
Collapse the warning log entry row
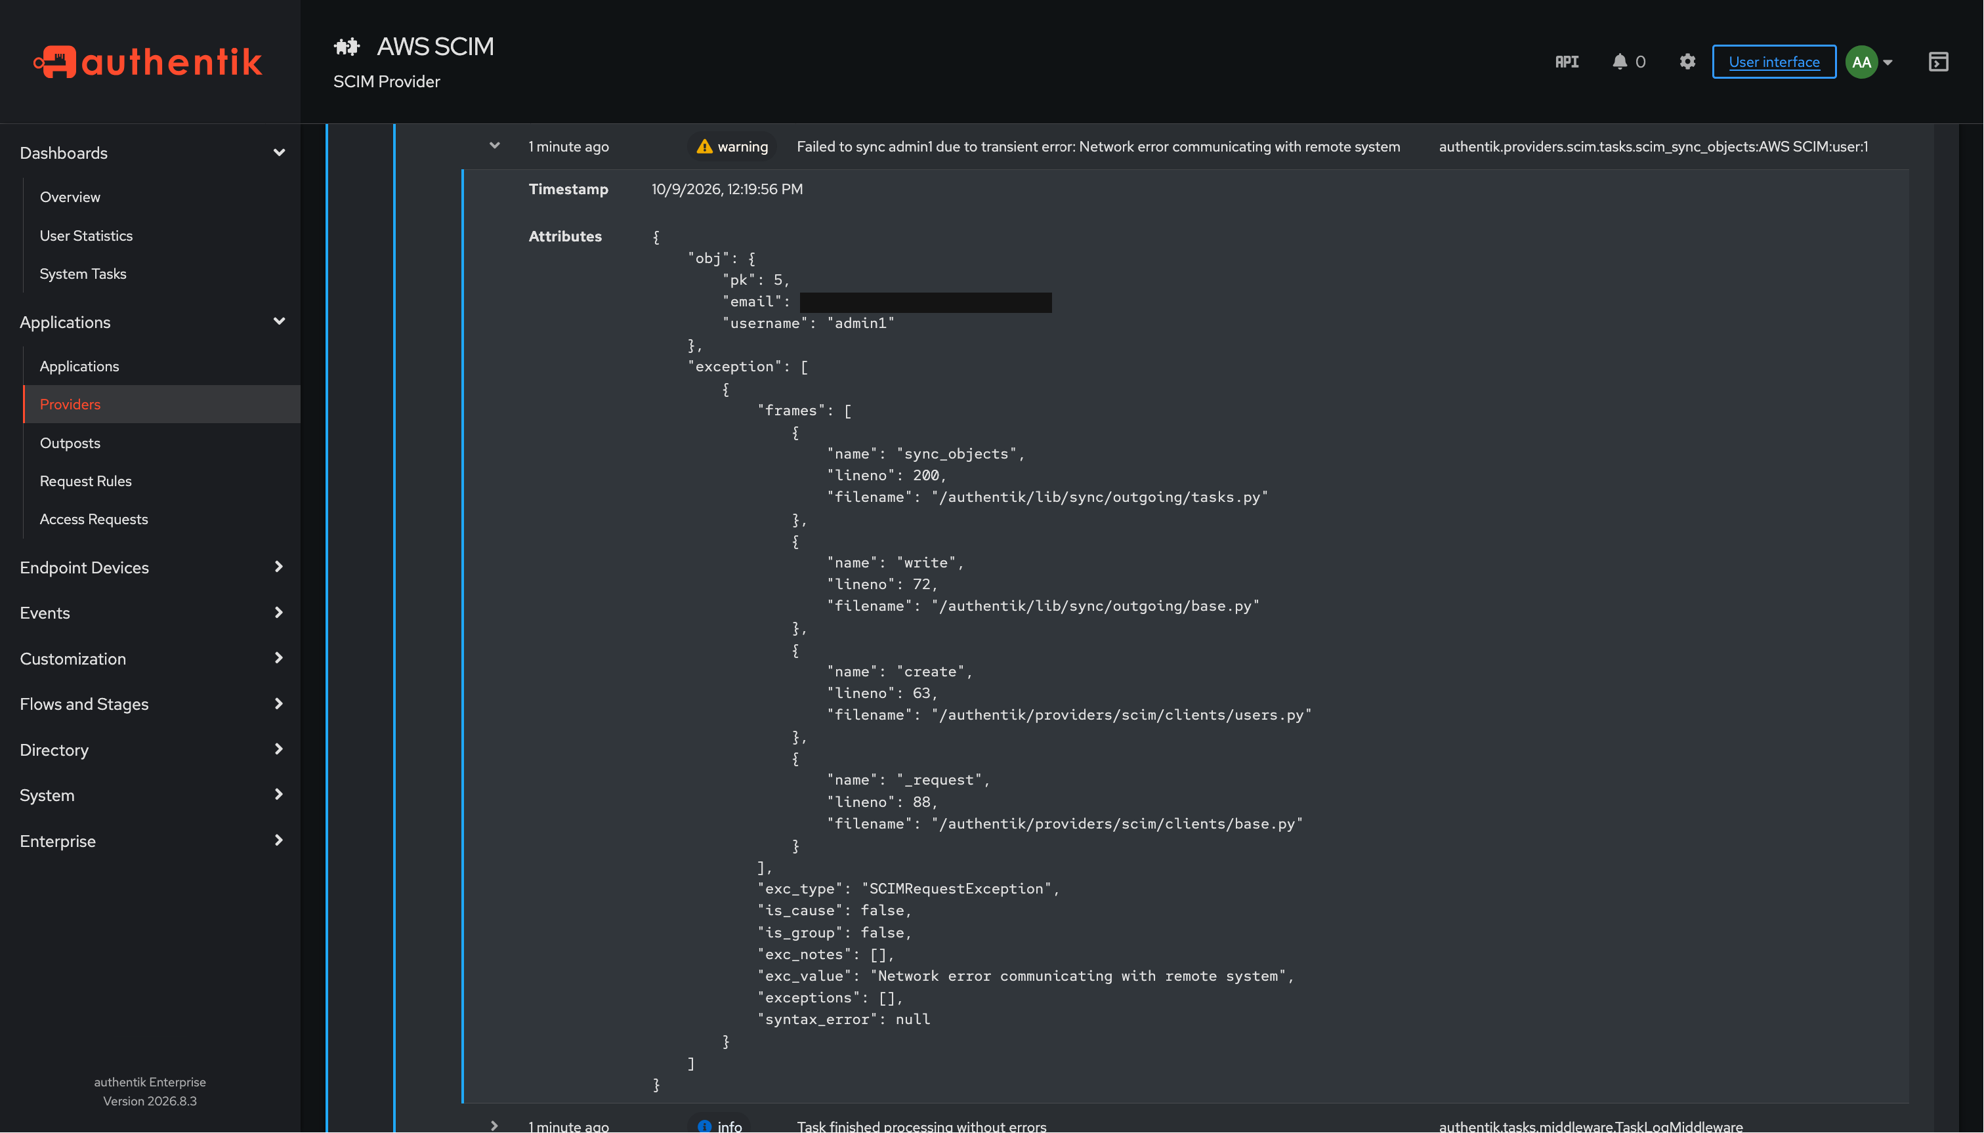click(494, 146)
